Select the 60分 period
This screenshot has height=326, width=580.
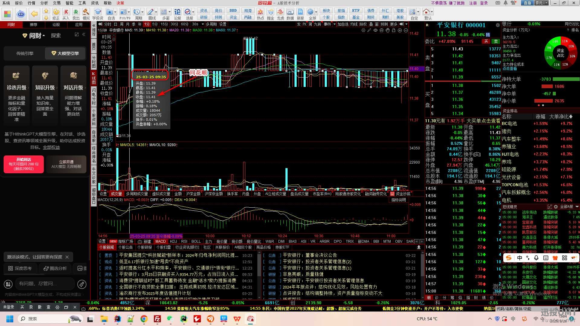(x=185, y=24)
